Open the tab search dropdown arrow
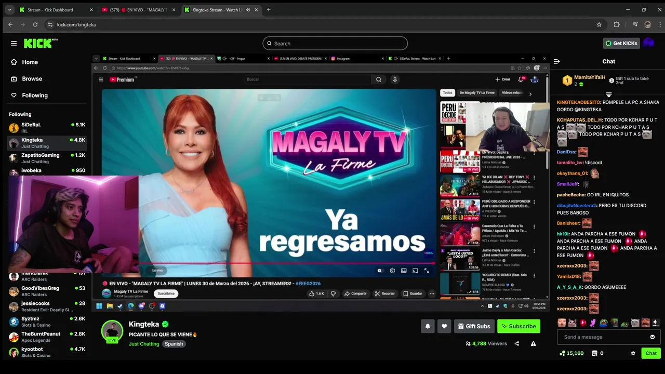The height and width of the screenshot is (374, 665). pos(9,10)
